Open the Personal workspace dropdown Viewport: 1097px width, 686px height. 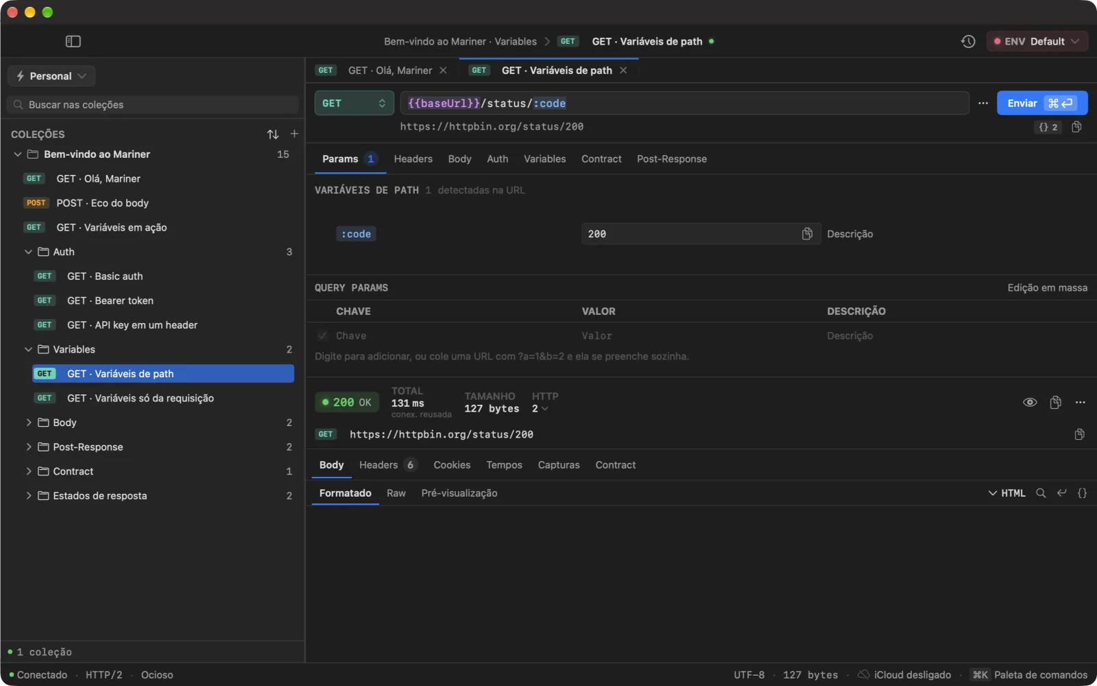[51, 76]
